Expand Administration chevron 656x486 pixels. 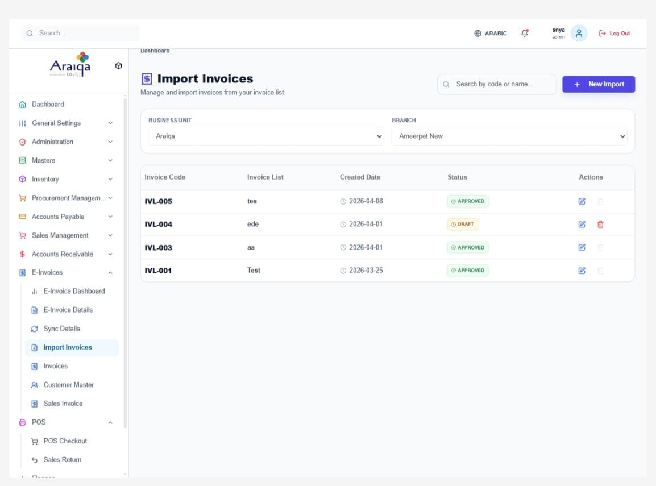click(x=110, y=142)
